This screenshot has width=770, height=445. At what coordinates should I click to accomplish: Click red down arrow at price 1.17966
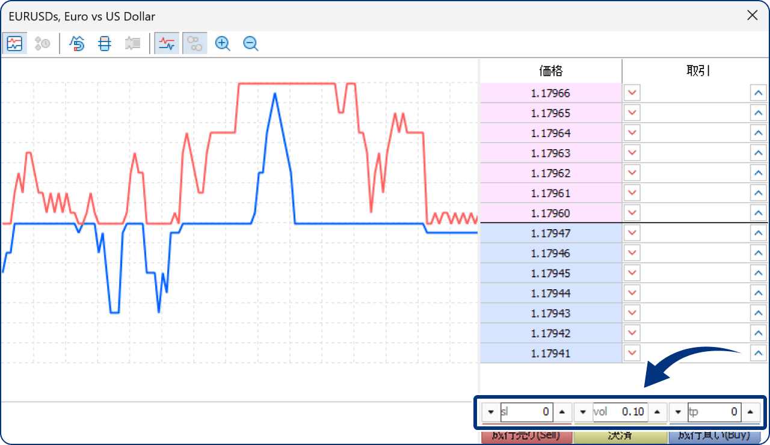632,93
